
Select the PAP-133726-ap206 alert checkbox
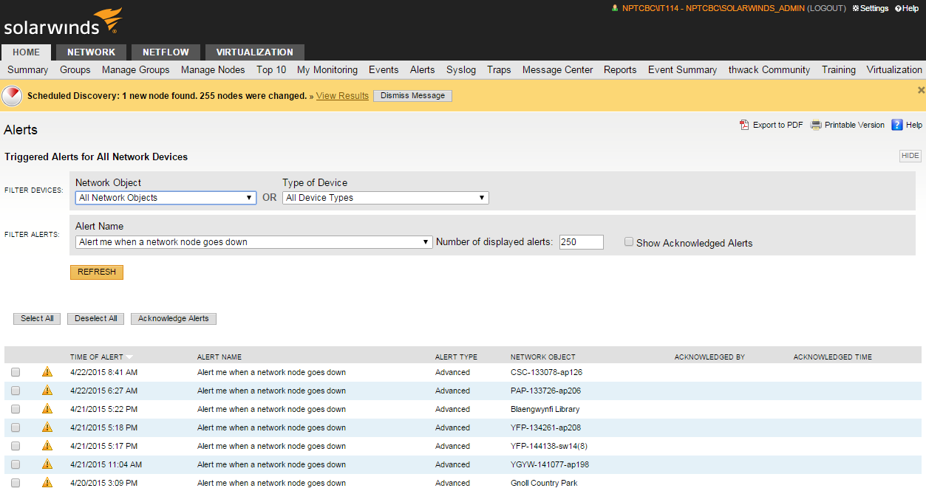click(16, 391)
